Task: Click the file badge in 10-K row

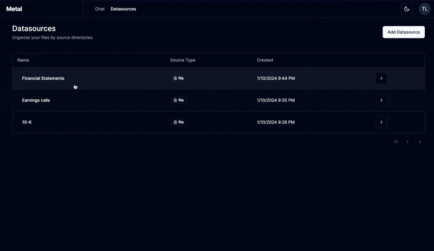Action: pos(178,122)
